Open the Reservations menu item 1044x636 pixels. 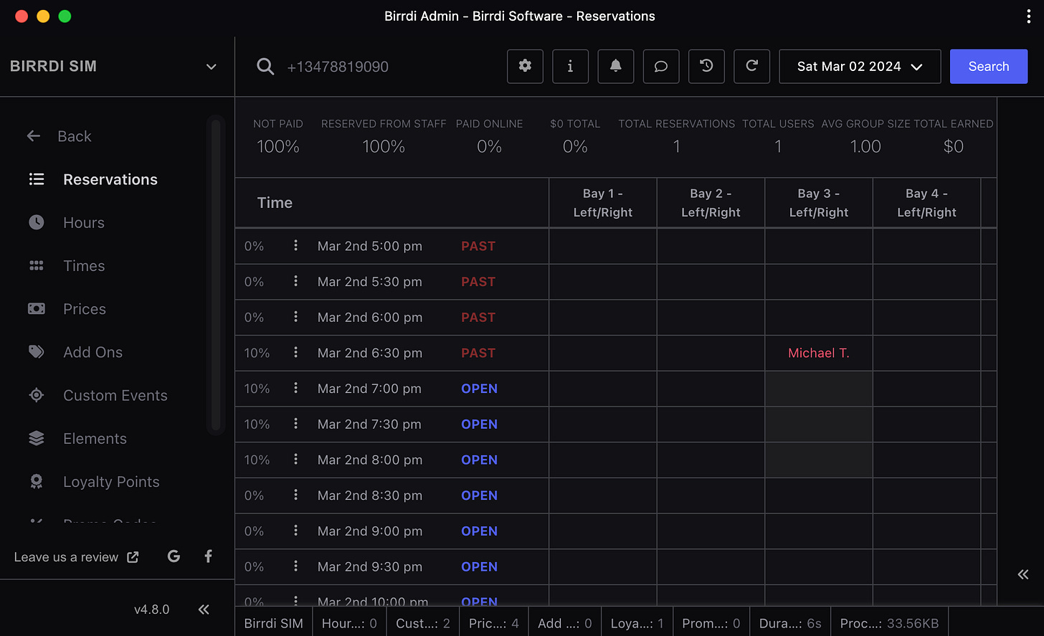click(x=110, y=179)
